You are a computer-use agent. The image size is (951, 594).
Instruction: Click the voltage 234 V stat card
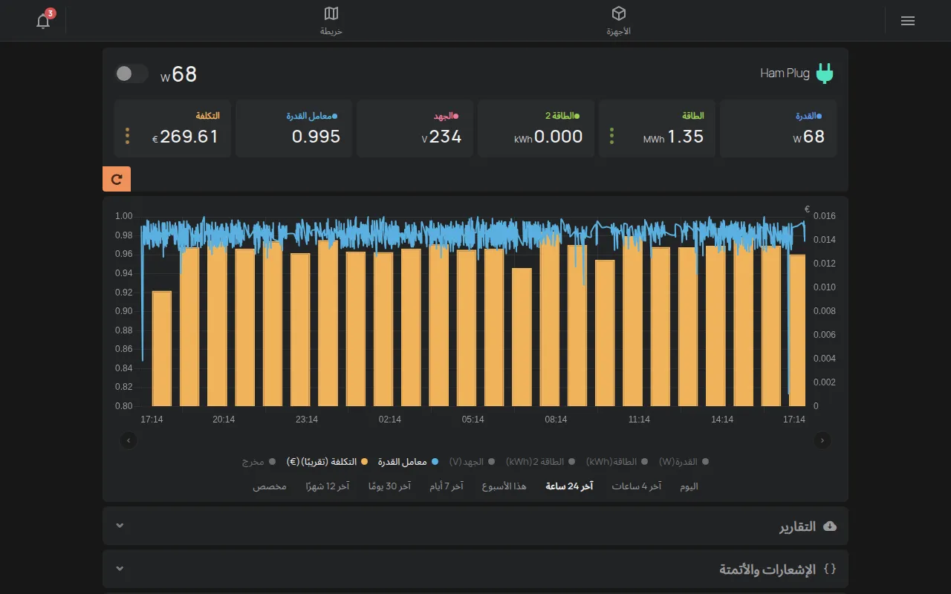(x=415, y=128)
